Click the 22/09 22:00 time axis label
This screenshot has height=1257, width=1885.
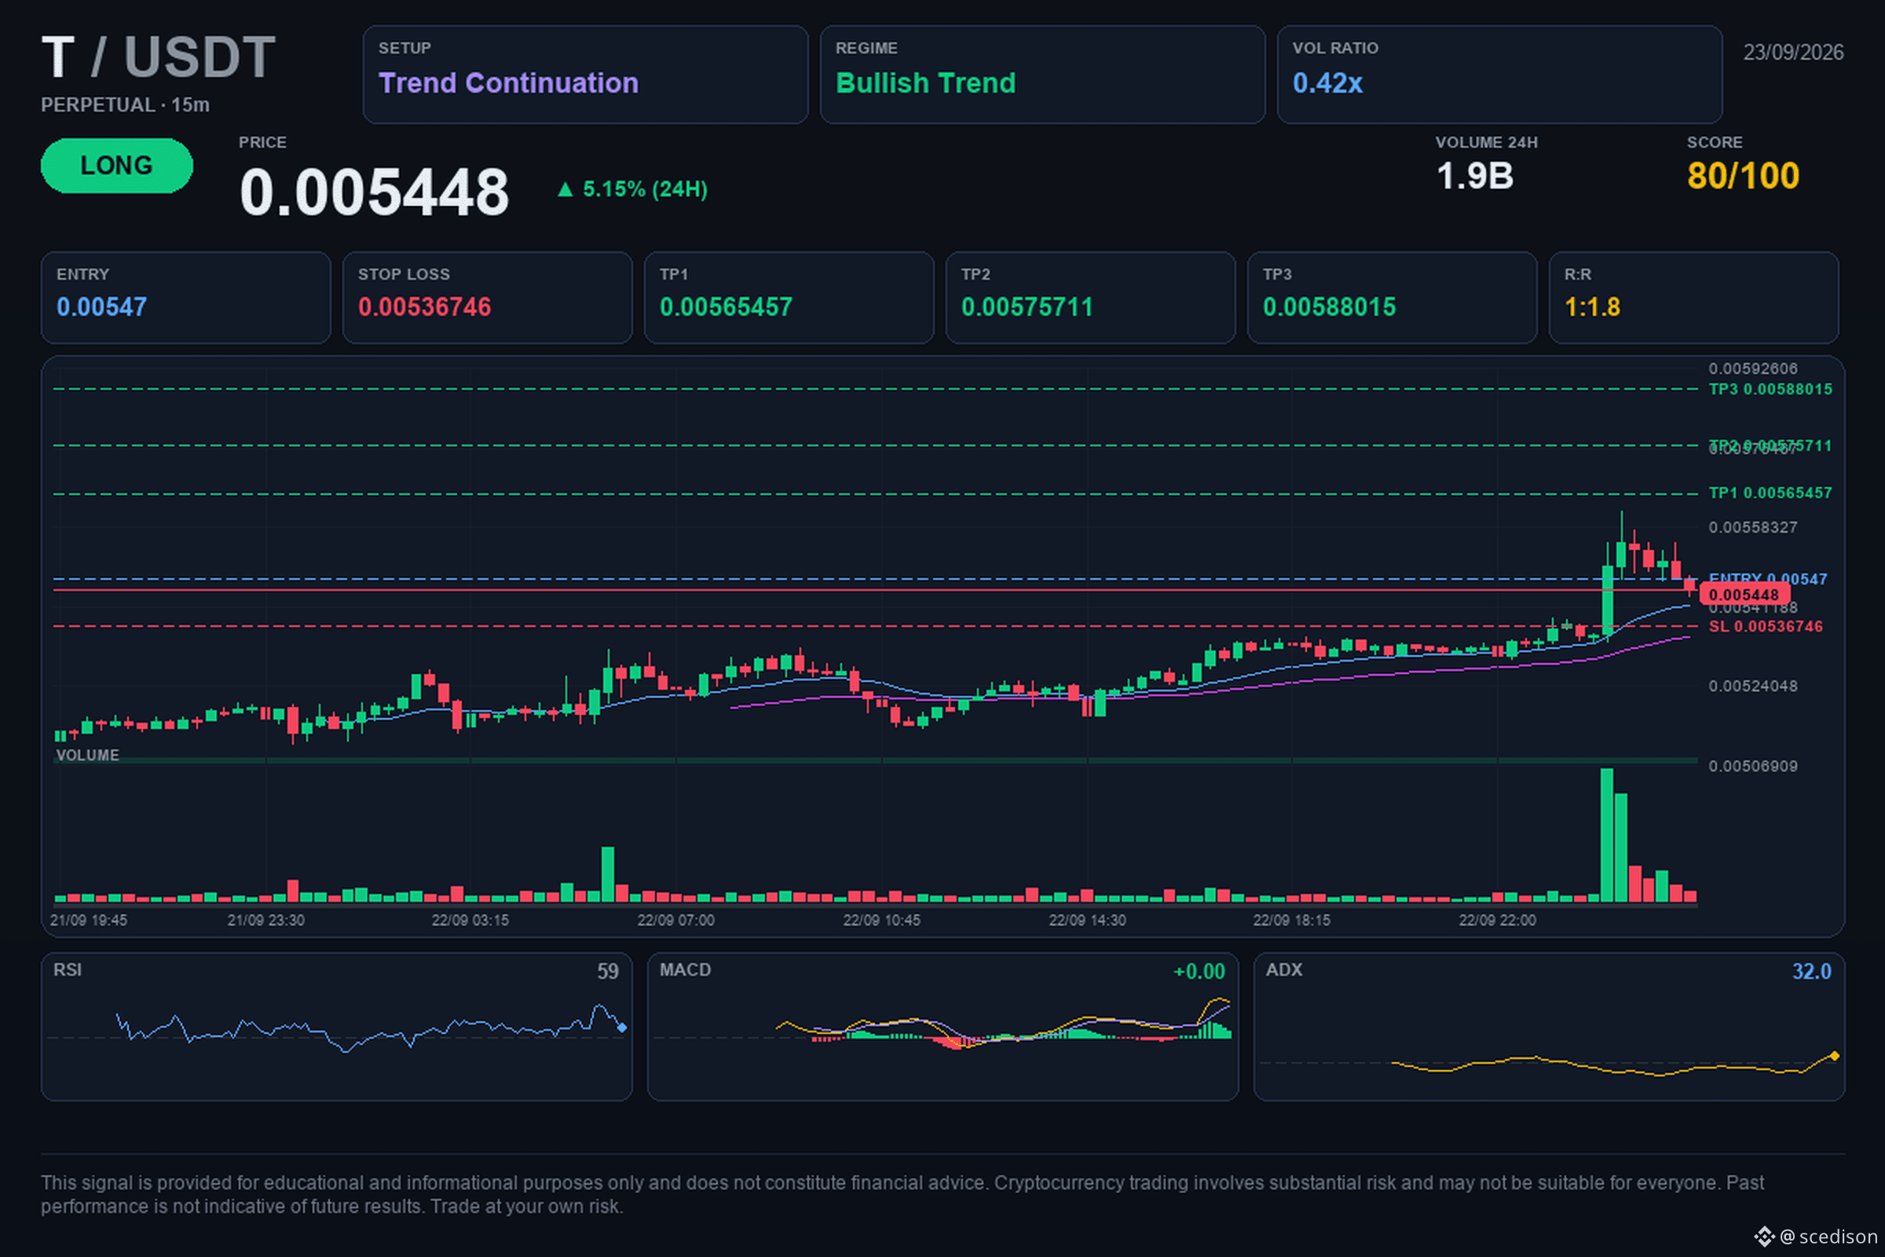click(x=1497, y=920)
